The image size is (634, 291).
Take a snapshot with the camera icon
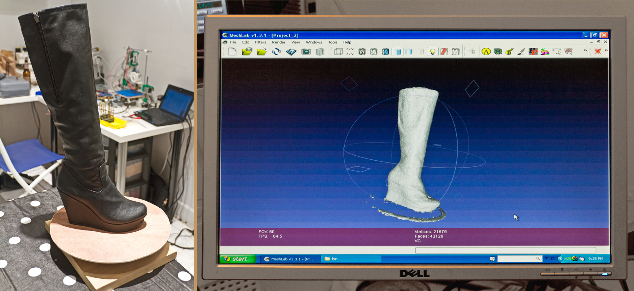[306, 51]
